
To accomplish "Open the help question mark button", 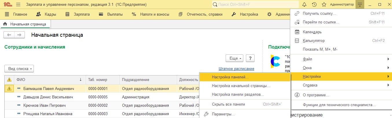I will point(250,58).
